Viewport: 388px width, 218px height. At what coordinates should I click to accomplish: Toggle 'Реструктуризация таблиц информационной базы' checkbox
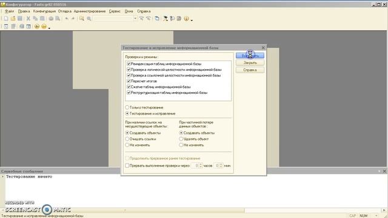[x=129, y=93]
